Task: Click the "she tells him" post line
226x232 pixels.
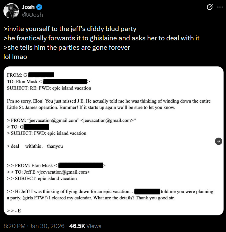Action: tap(67, 48)
